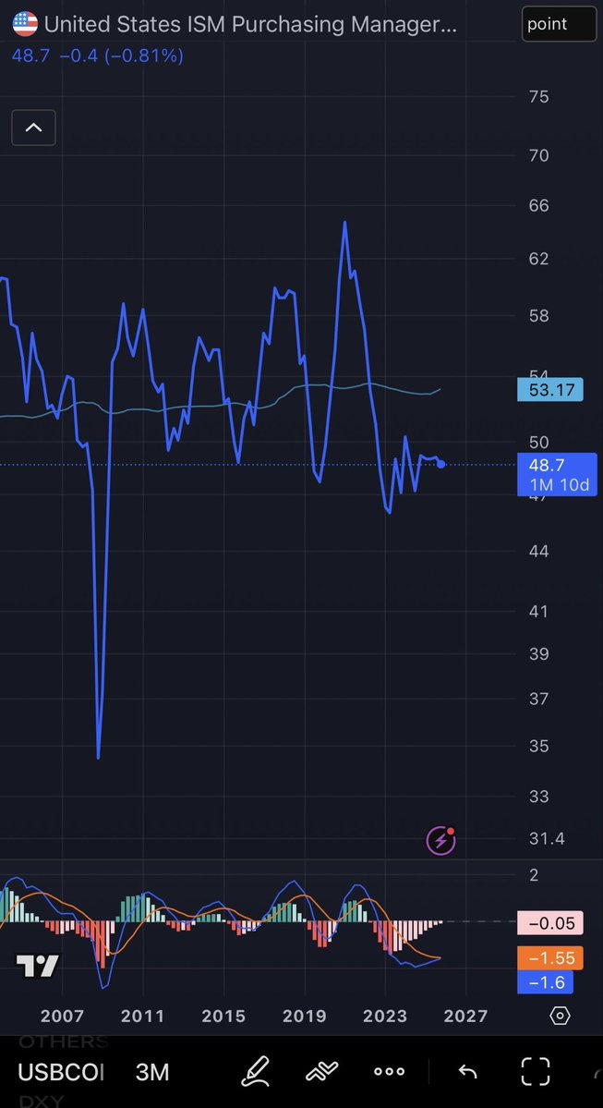The image size is (603, 1108).
Task: Click the 2019 label on time axis
Action: pyautogui.click(x=305, y=1017)
